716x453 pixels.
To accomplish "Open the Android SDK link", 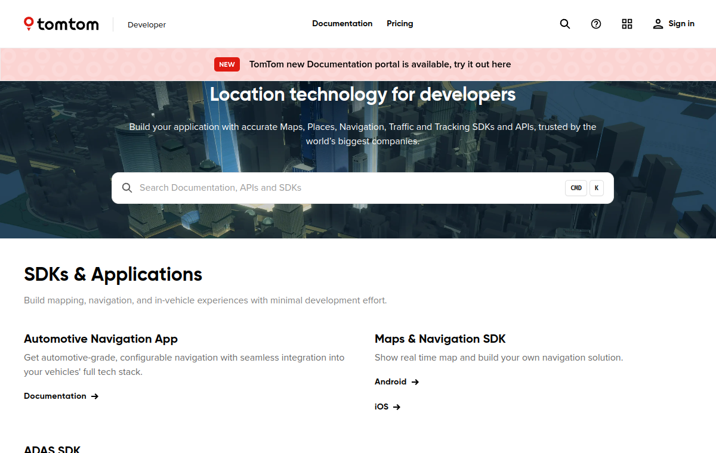I will [397, 382].
